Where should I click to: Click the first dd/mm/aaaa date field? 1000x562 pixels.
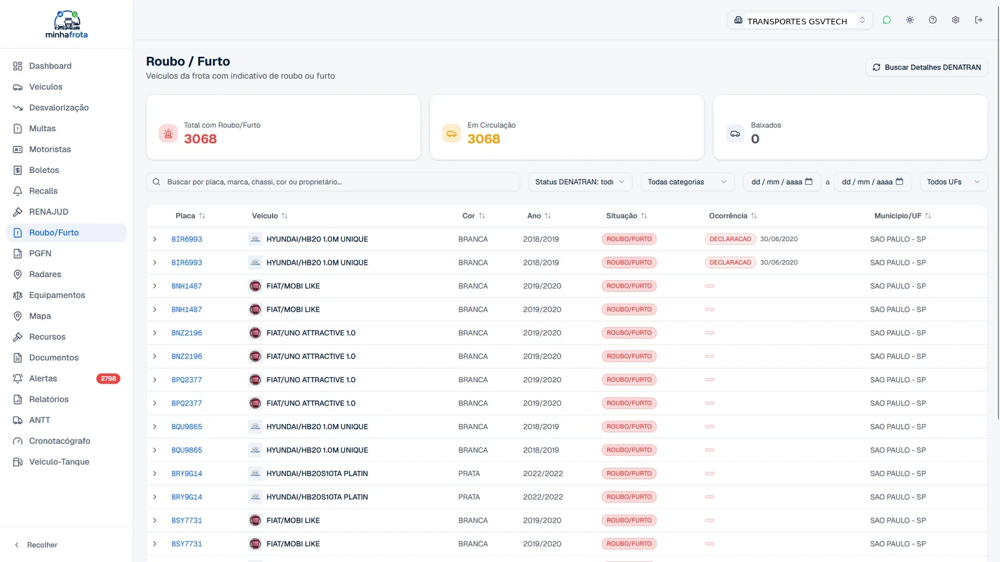pos(782,182)
